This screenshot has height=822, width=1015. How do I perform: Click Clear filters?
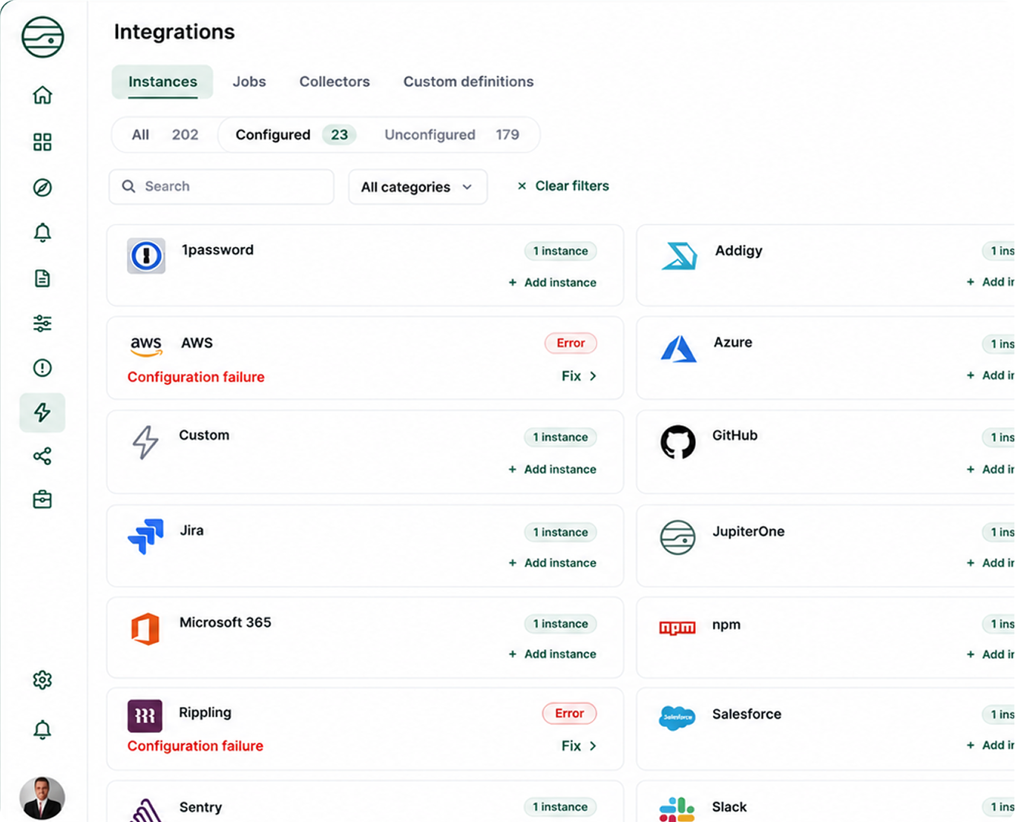[563, 186]
